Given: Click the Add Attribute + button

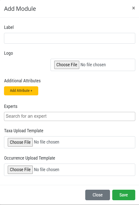Looking at the screenshot, I should point(21,91).
